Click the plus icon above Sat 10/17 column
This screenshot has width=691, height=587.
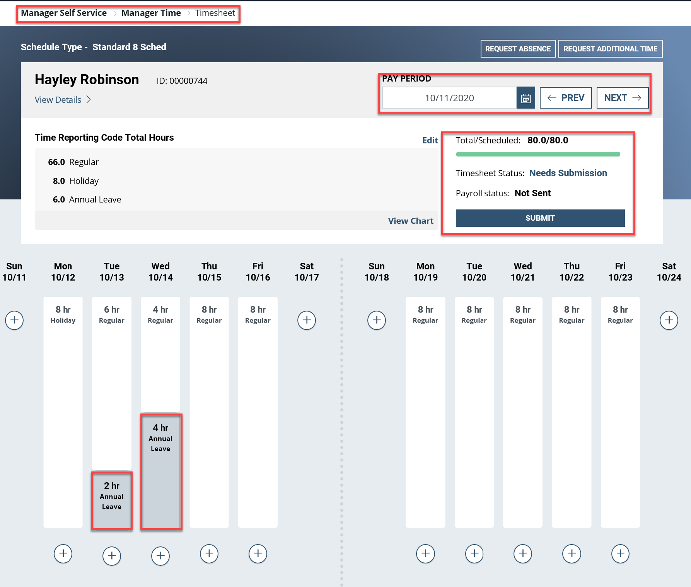[x=307, y=320]
